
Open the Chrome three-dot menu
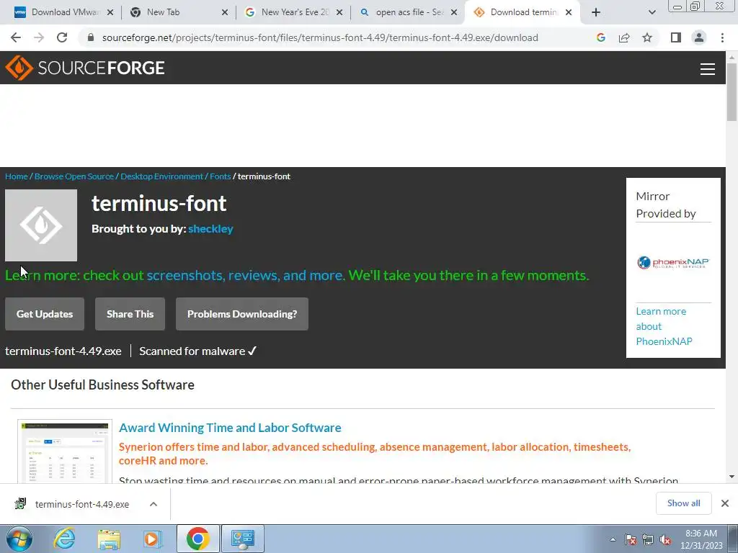(x=722, y=37)
